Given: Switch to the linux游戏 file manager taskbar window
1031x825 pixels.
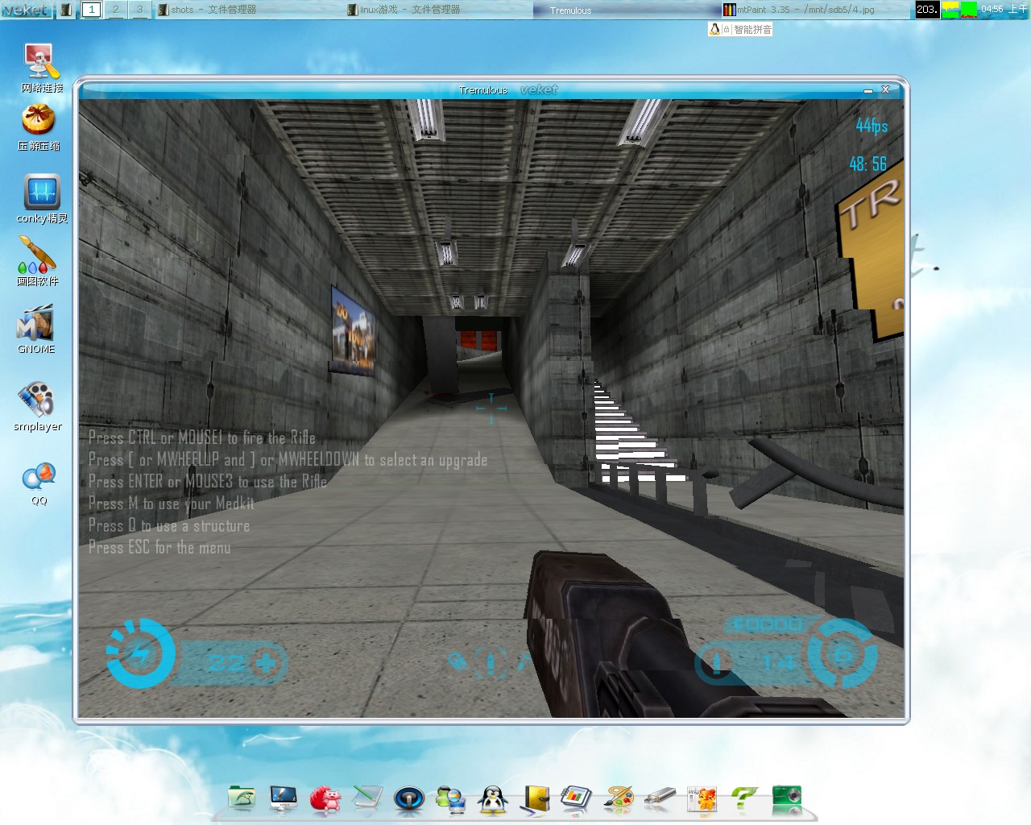Looking at the screenshot, I should (x=438, y=10).
